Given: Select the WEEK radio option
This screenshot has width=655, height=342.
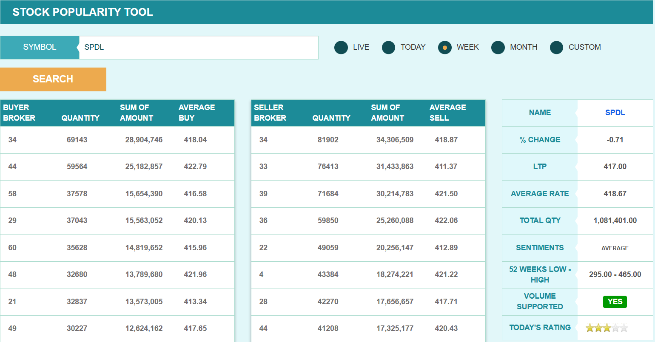Looking at the screenshot, I should point(445,48).
